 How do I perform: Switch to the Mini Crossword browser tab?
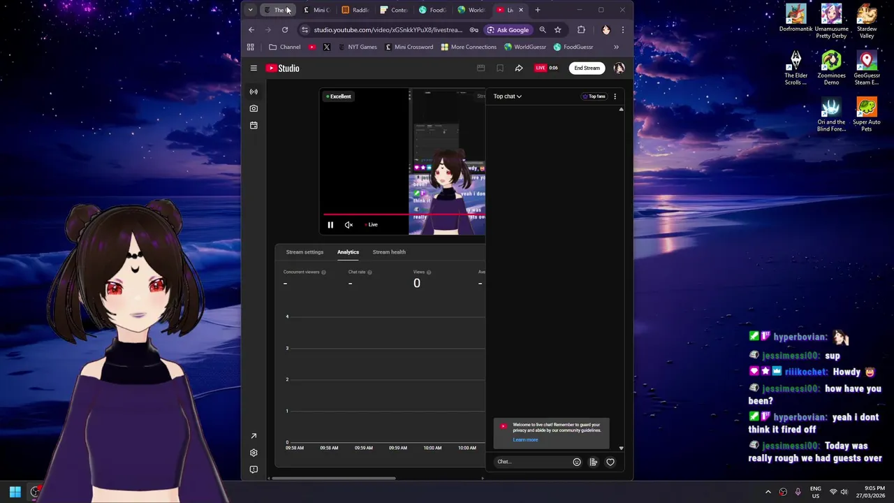point(316,10)
